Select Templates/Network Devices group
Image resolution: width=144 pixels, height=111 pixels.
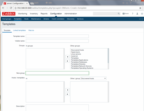click(81, 66)
